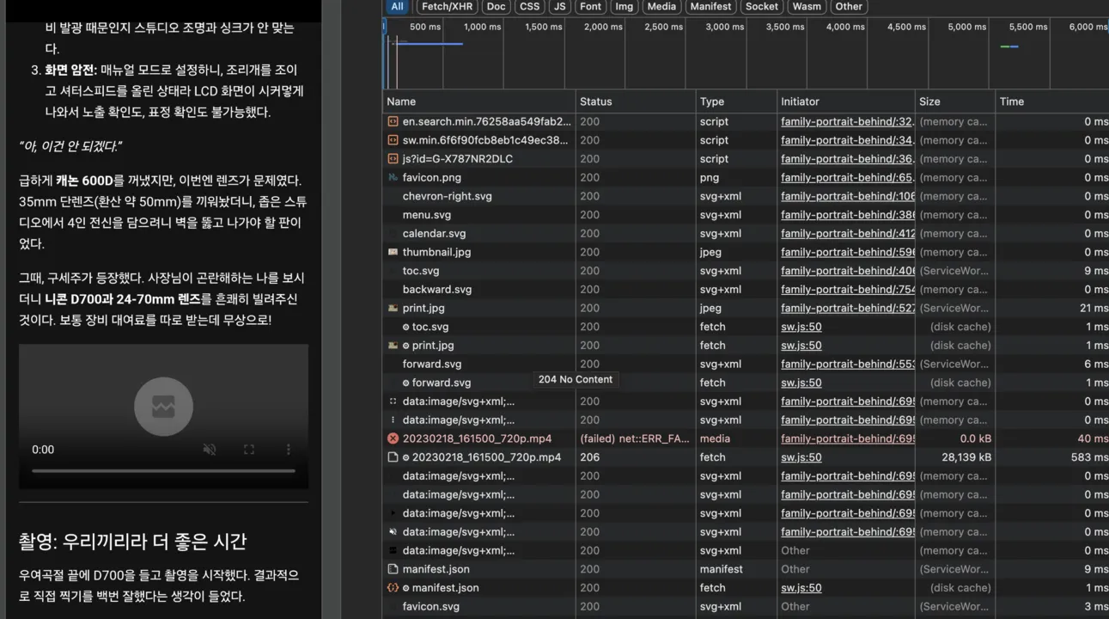Open the sw.js:50 initiator link for 20230218_161500_720p.mp4
The image size is (1109, 619).
[801, 457]
